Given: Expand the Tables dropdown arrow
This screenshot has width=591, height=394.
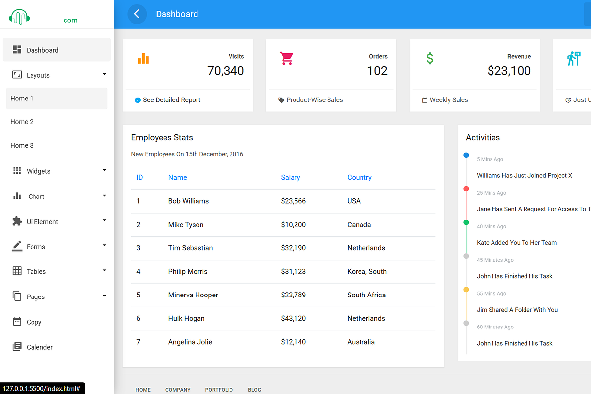Looking at the screenshot, I should click(104, 270).
